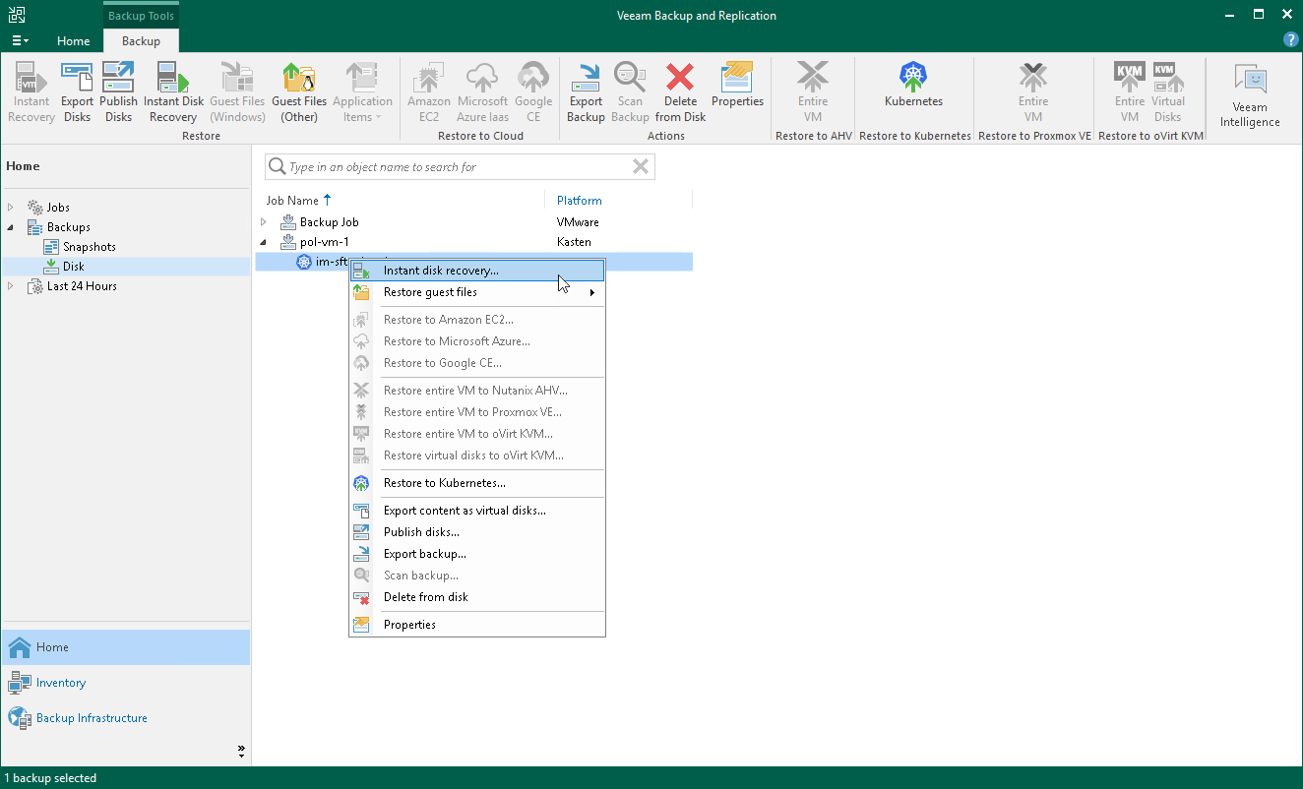This screenshot has height=789, width=1303.
Task: Select the Backup ribbon tab
Action: tap(141, 41)
